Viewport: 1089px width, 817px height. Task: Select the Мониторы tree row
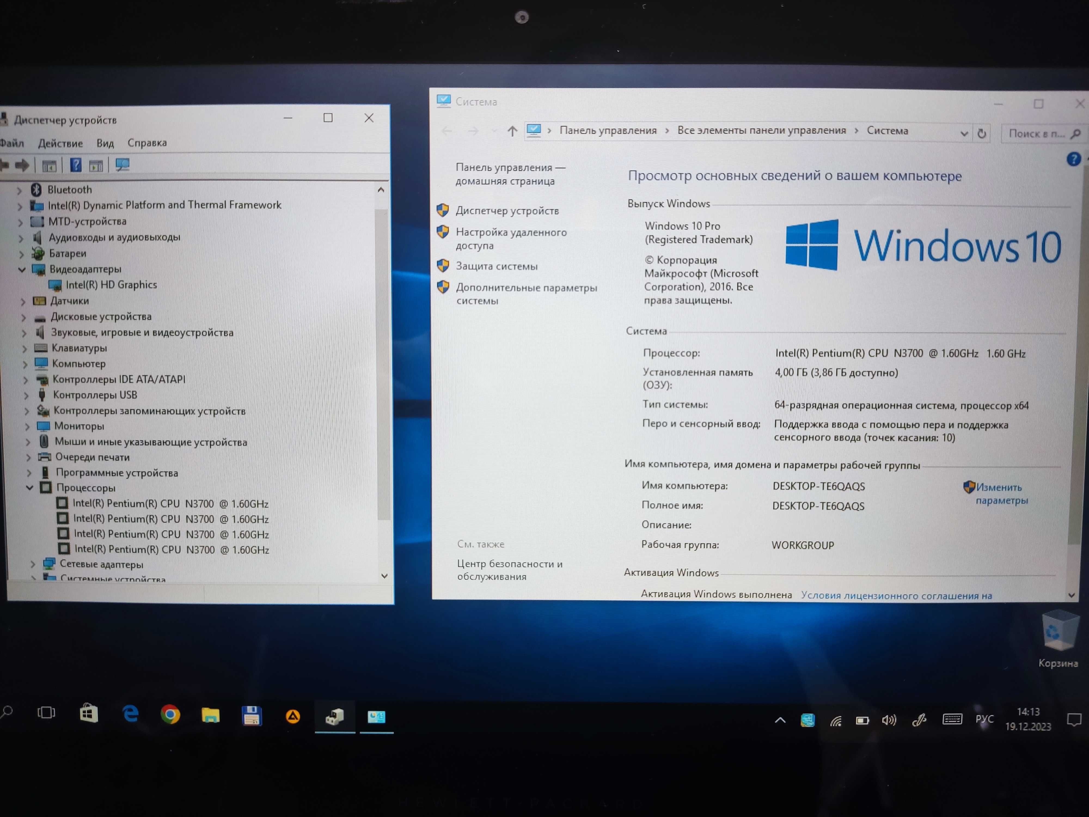(x=79, y=426)
